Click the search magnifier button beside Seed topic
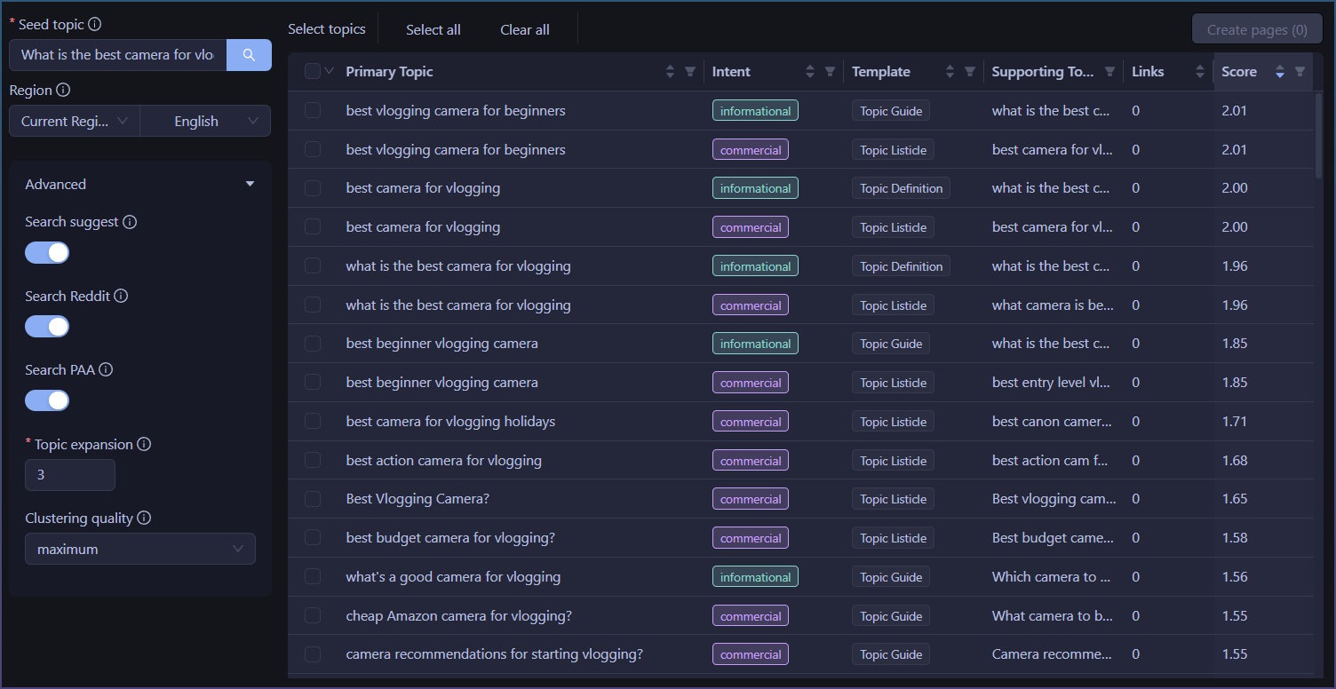The height and width of the screenshot is (689, 1336). pos(249,55)
